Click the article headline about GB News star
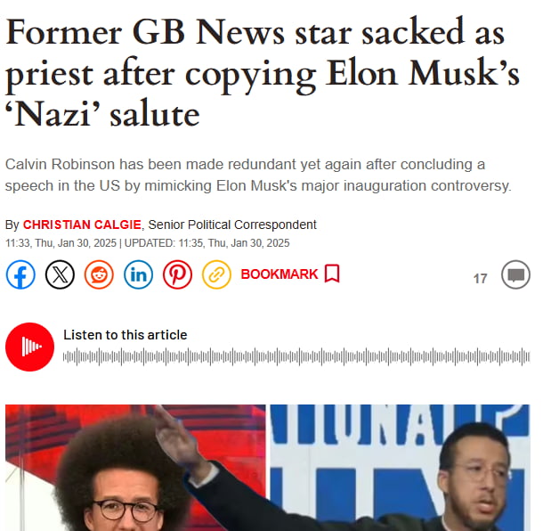The height and width of the screenshot is (531, 543). tap(262, 73)
